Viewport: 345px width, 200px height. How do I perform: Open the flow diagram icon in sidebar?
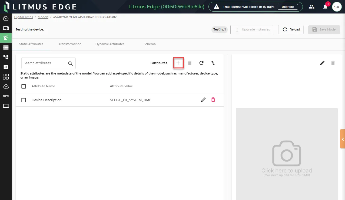point(6,57)
